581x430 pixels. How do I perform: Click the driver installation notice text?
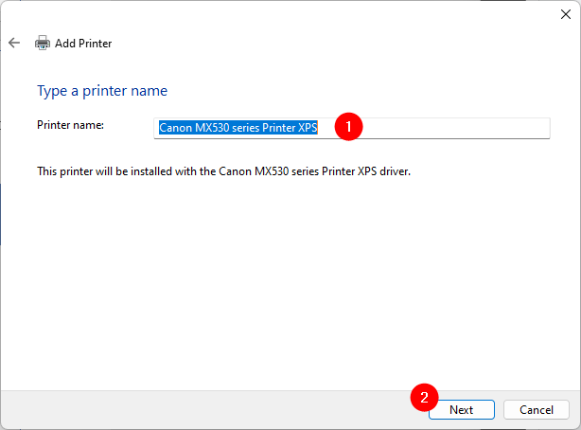[x=224, y=171]
